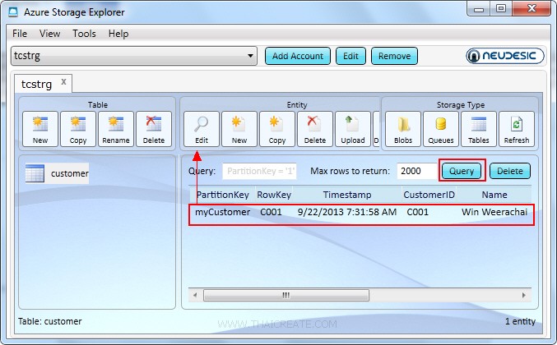Delete the selected table icon

[x=154, y=129]
